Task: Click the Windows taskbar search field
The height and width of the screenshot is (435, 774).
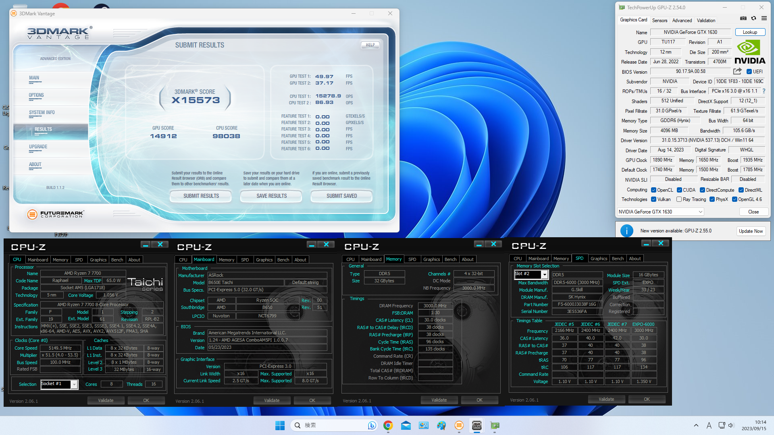Action: point(335,425)
